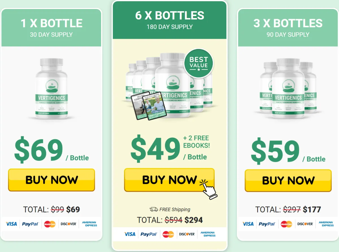Click BUY NOW for 6 bottles

169,180
